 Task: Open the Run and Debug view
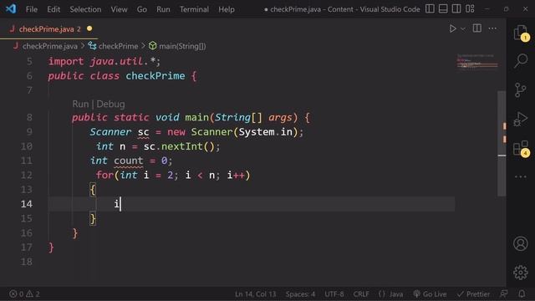tap(520, 119)
